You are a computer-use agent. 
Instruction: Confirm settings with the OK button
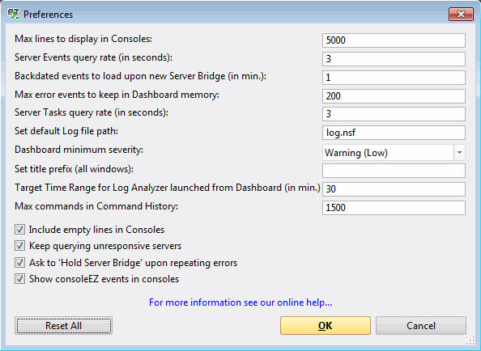point(326,326)
